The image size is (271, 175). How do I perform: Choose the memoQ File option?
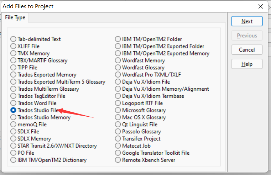[x=14, y=124]
